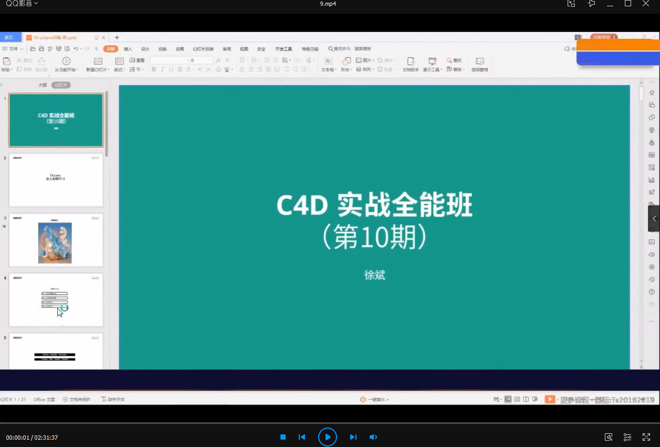Open the 形状 shapes tool
This screenshot has height=447, width=660.
click(x=346, y=61)
